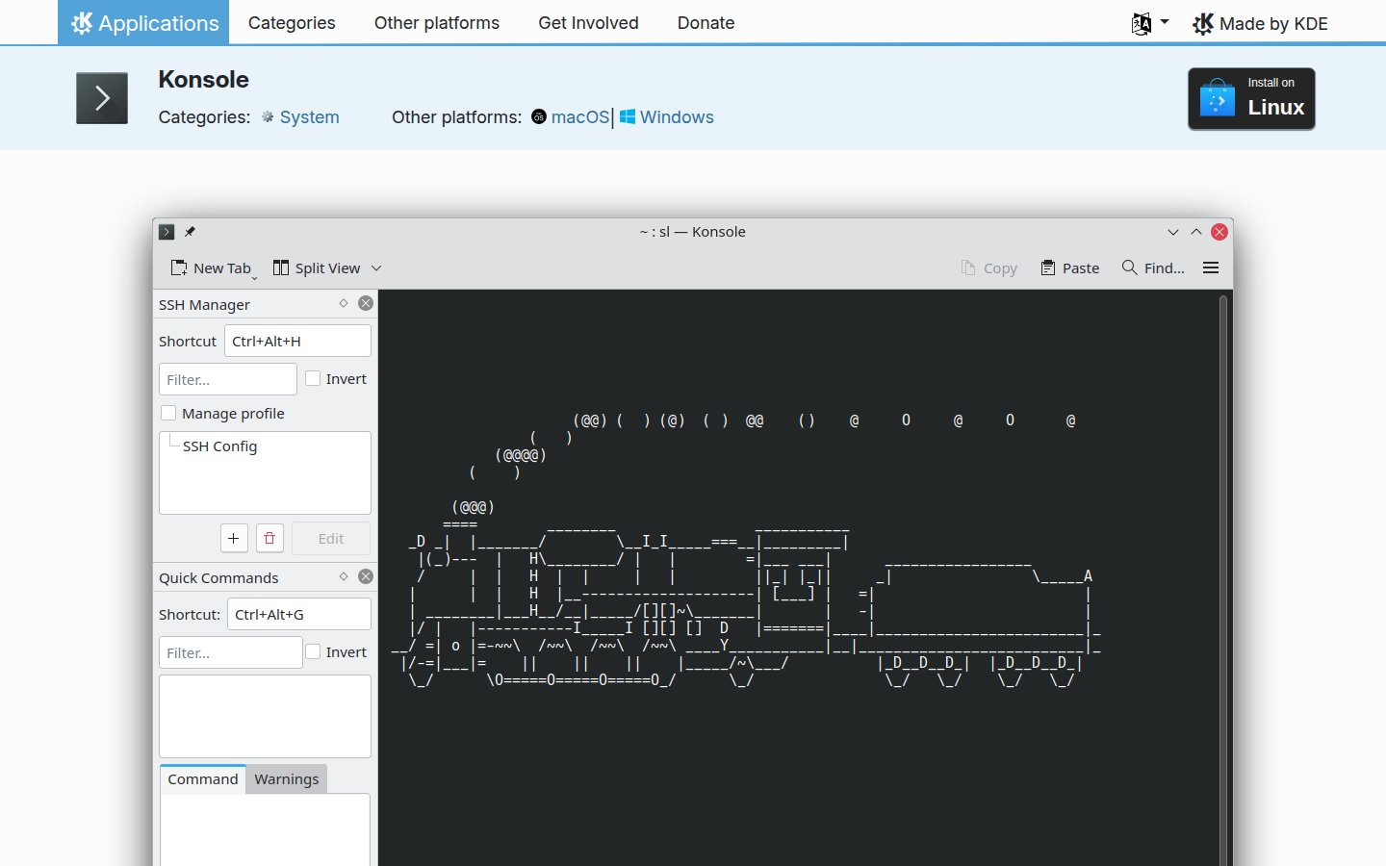Click the KDE Applications logo

[x=143, y=22]
